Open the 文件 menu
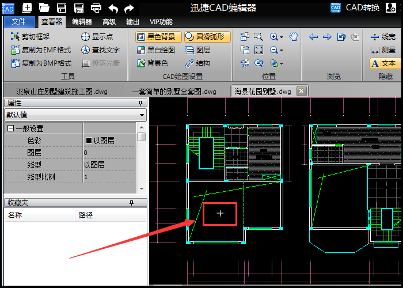The height and width of the screenshot is (288, 403). tap(19, 22)
